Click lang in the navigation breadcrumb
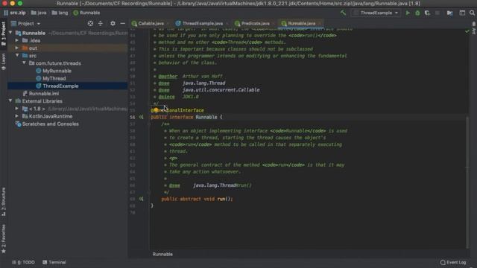 pos(60,13)
